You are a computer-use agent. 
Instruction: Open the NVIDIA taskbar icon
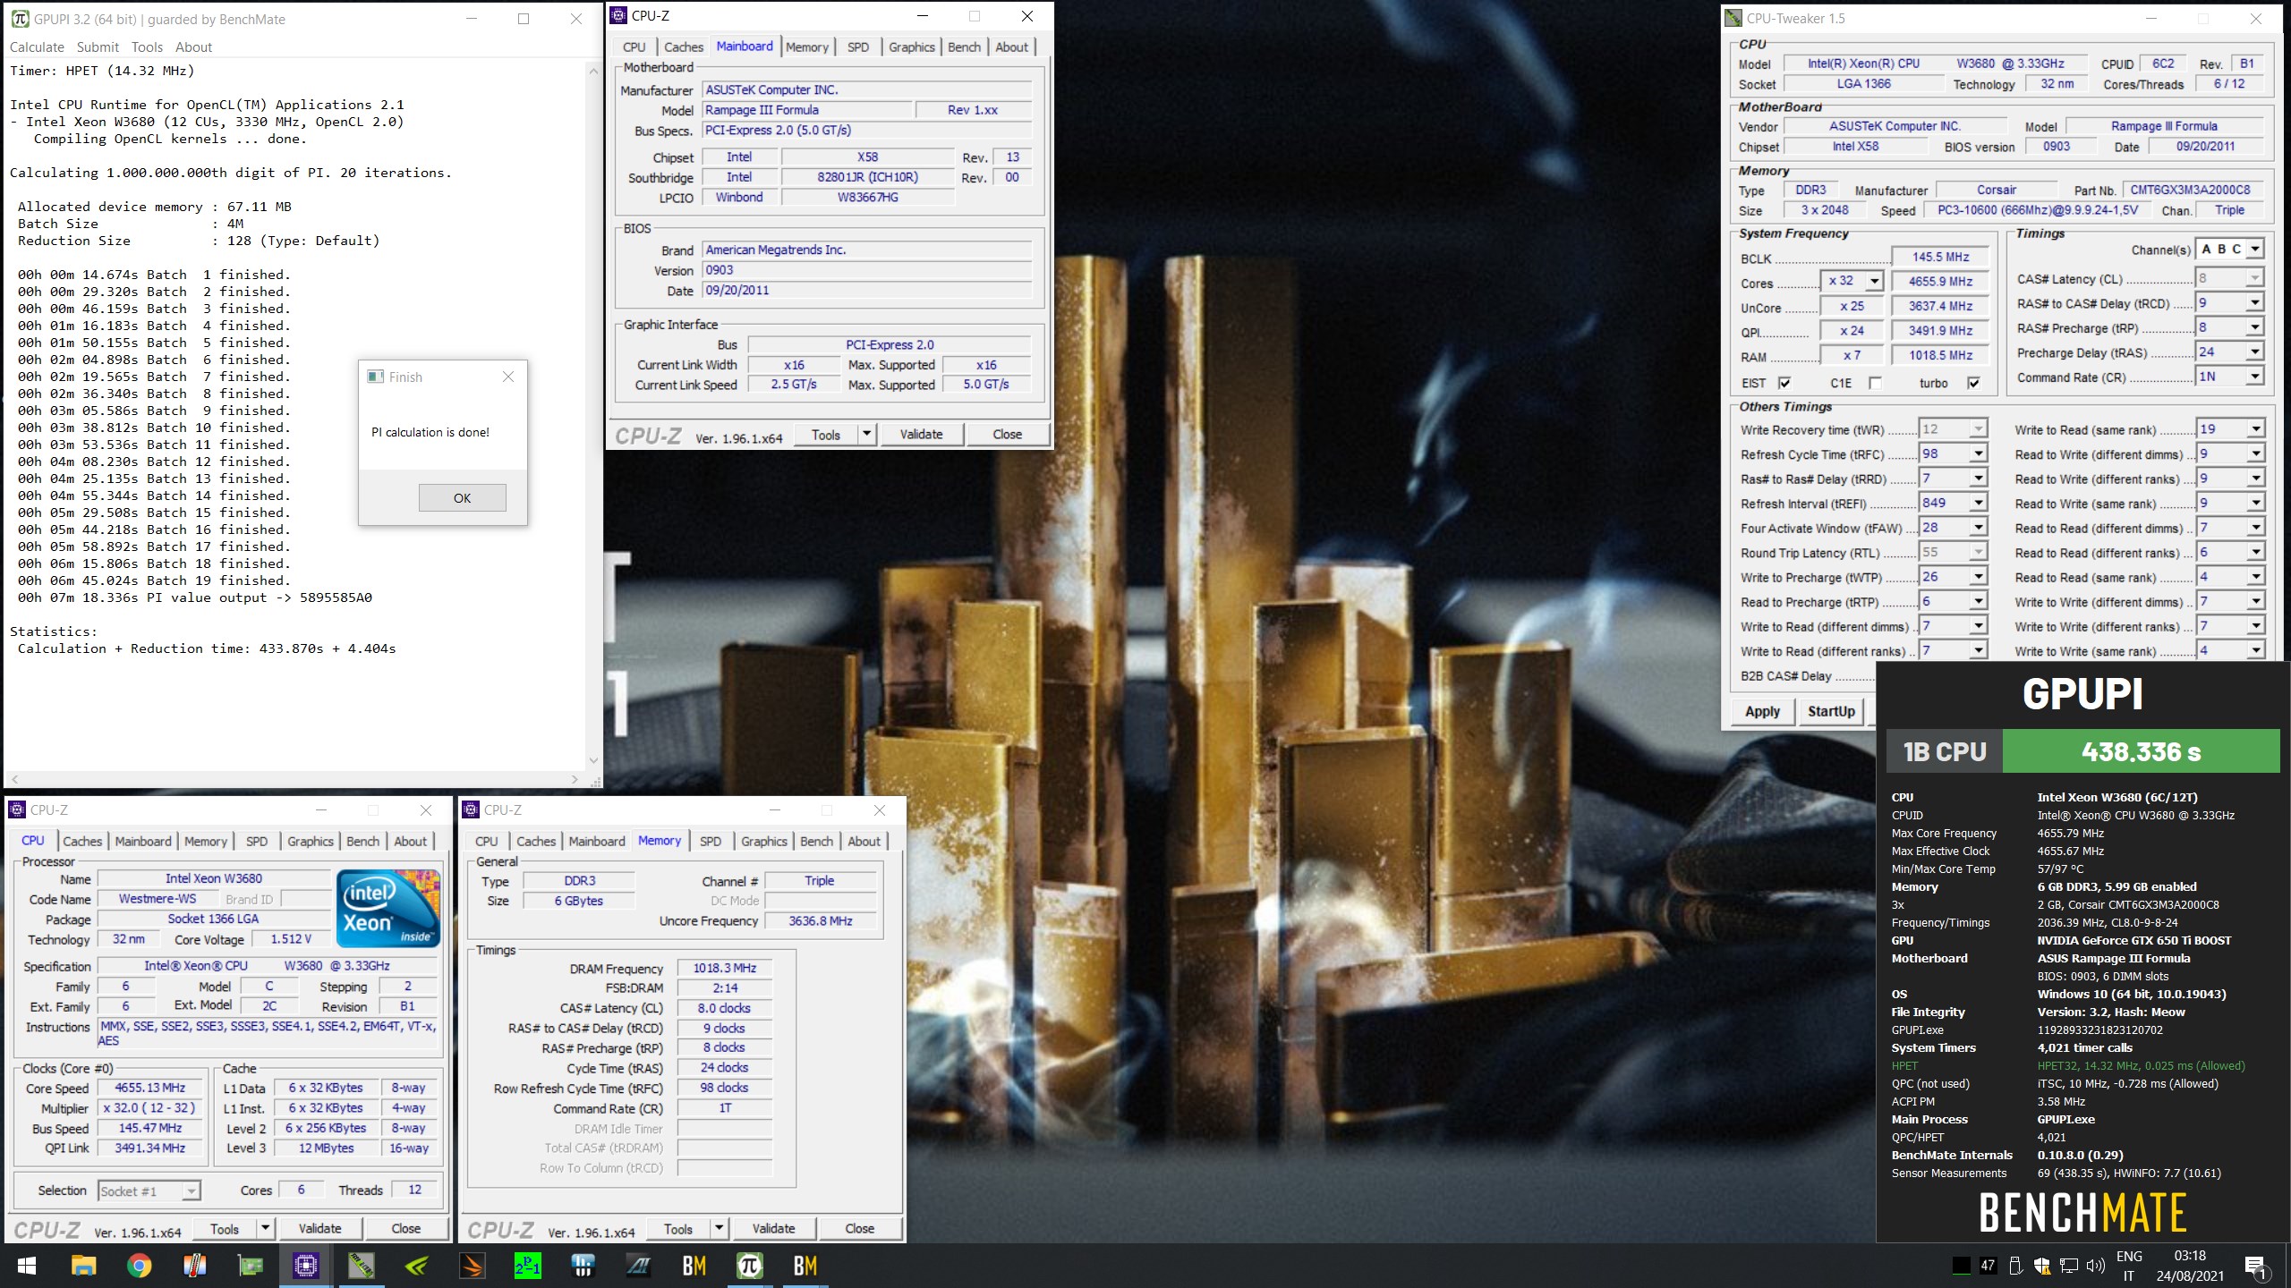coord(417,1266)
